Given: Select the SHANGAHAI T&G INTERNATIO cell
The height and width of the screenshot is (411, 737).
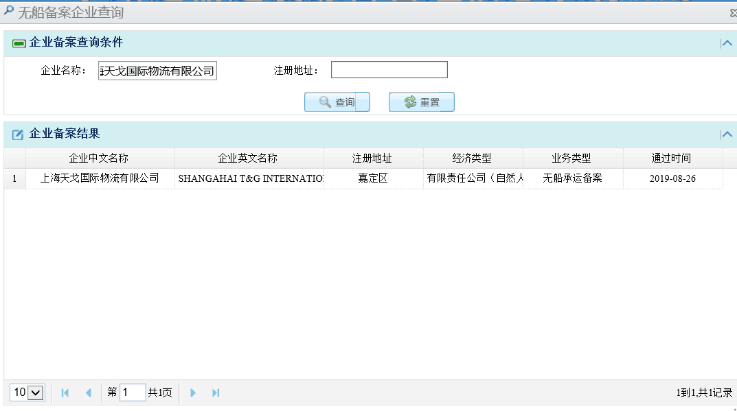Looking at the screenshot, I should 249,178.
